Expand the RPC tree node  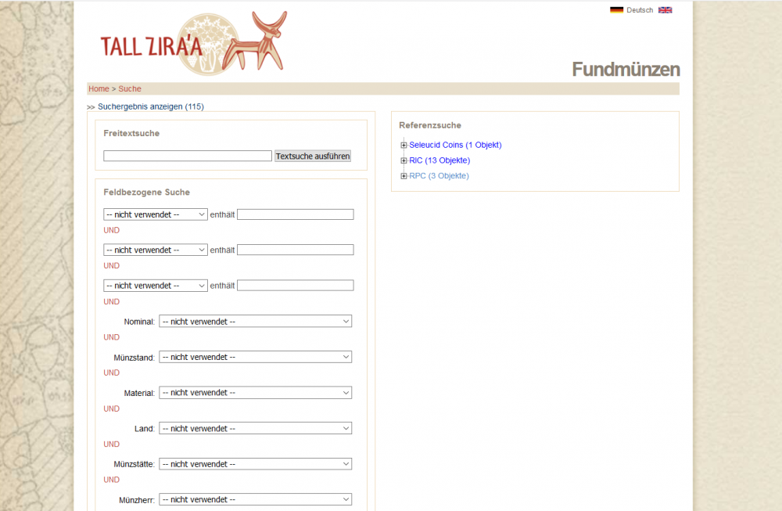404,176
